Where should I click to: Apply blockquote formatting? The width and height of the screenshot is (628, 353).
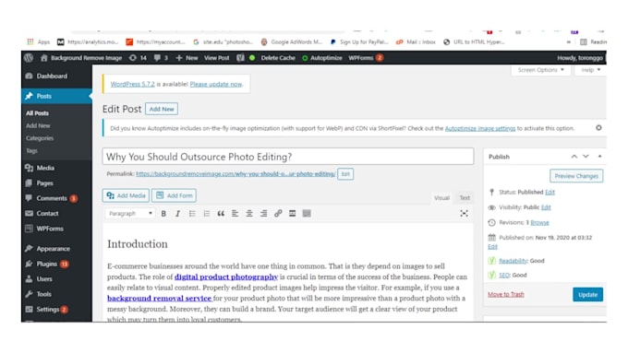tap(221, 214)
